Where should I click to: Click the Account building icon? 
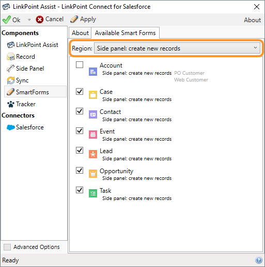pyautogui.click(x=93, y=72)
